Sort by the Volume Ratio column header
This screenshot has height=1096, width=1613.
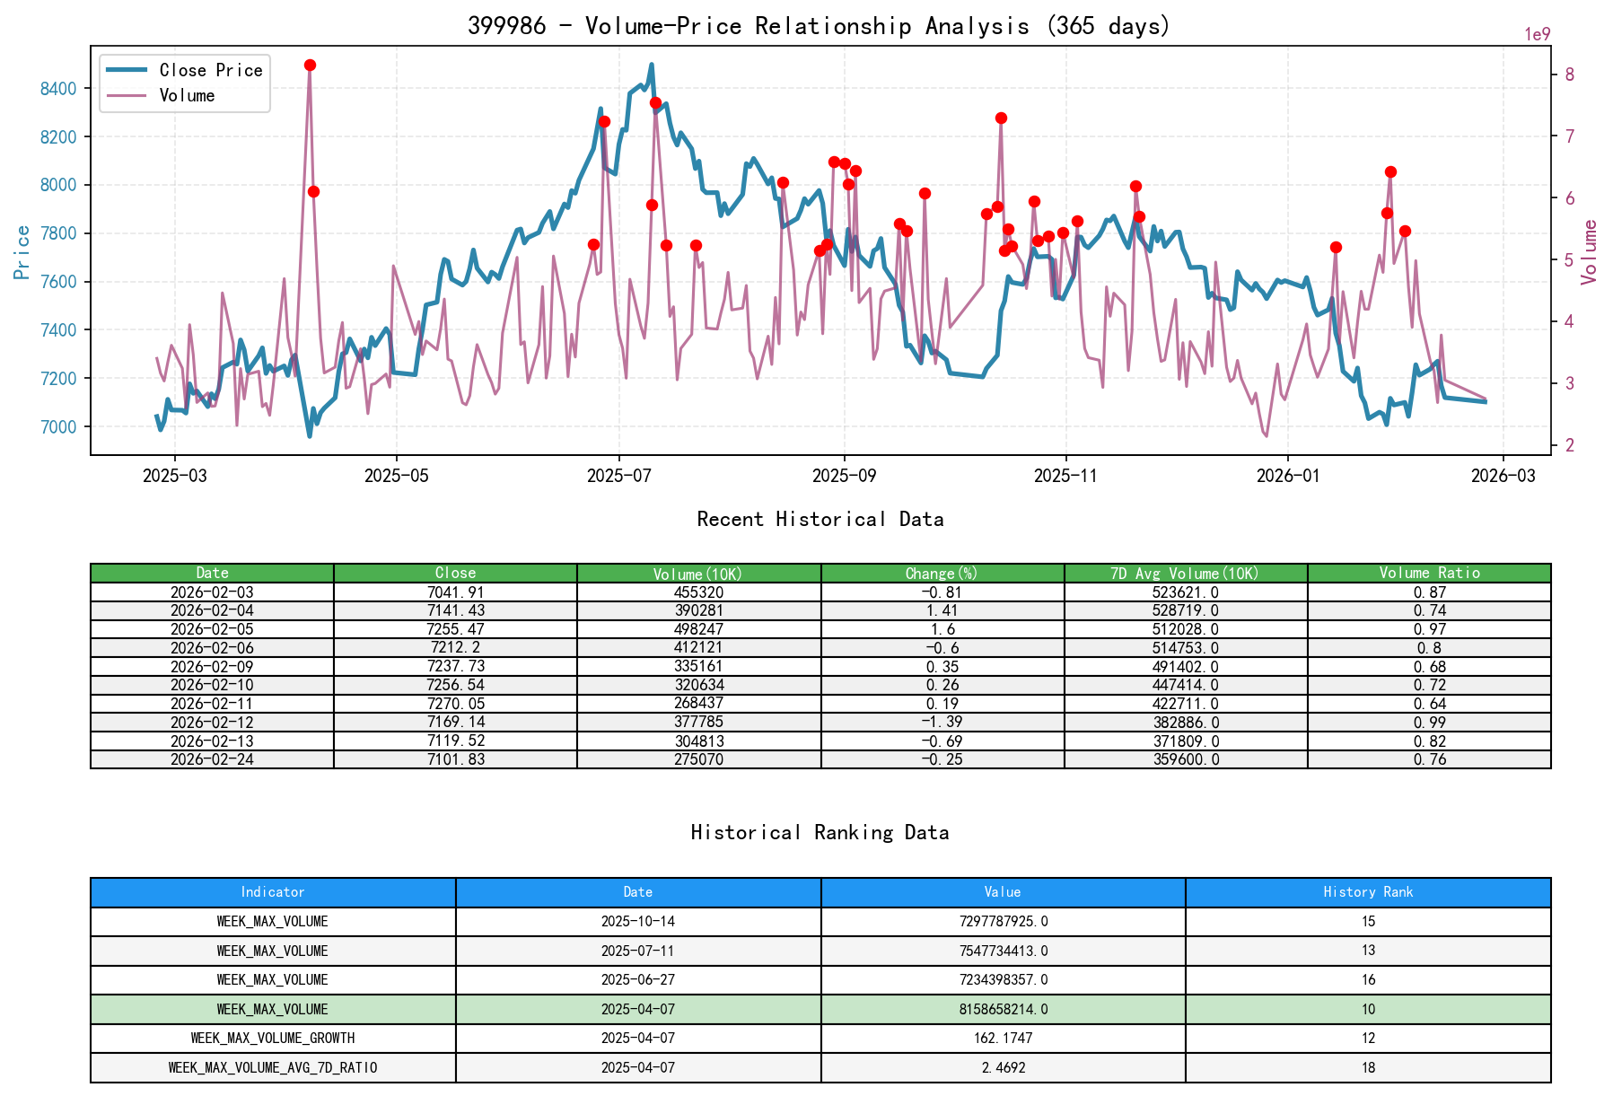(1429, 572)
